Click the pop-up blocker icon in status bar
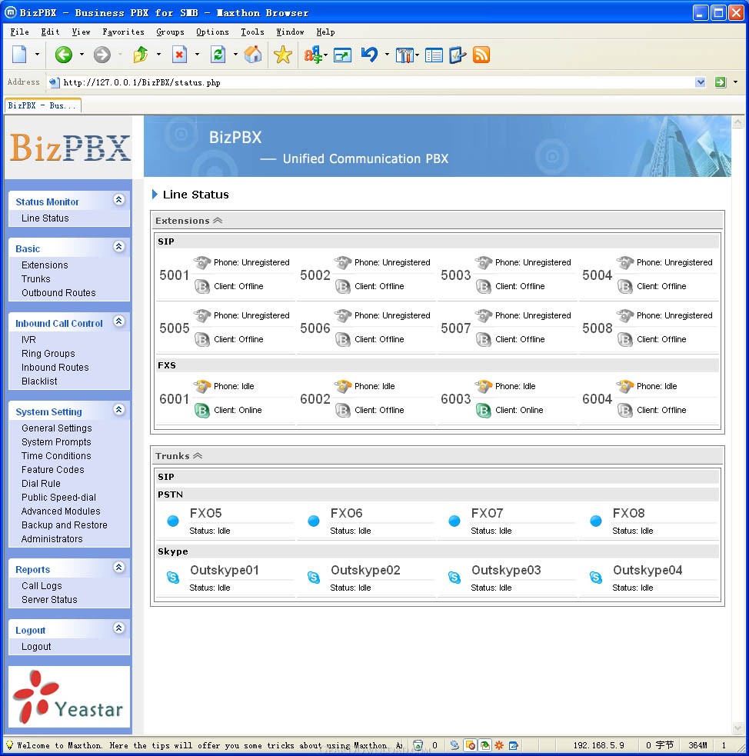The width and height of the screenshot is (749, 756). (470, 745)
